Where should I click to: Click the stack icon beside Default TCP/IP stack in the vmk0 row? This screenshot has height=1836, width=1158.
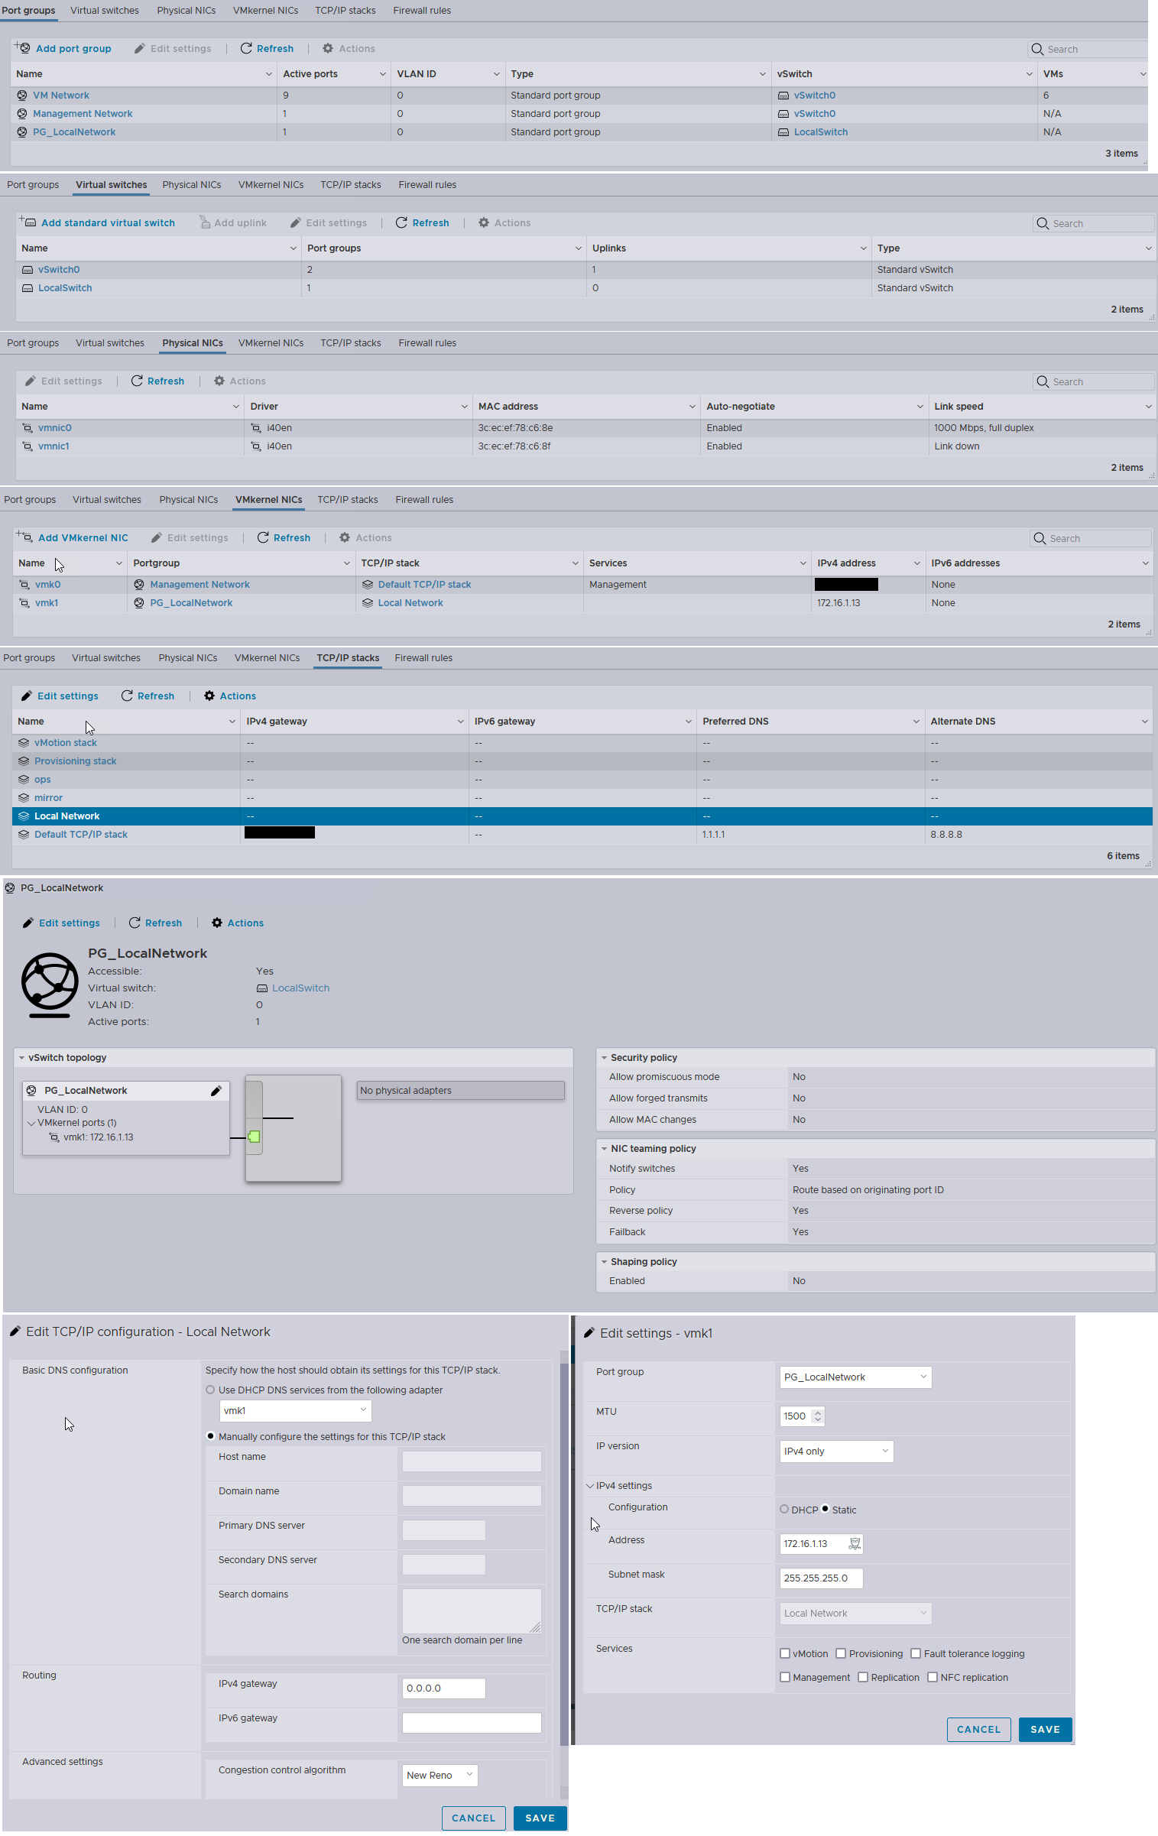coord(368,585)
